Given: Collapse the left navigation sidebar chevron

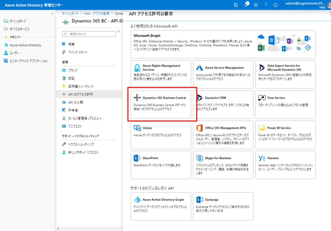Looking at the screenshot, I should tap(52, 14).
